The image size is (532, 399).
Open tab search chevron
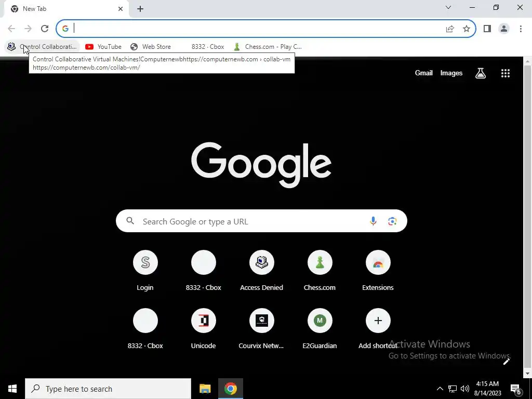(x=448, y=7)
